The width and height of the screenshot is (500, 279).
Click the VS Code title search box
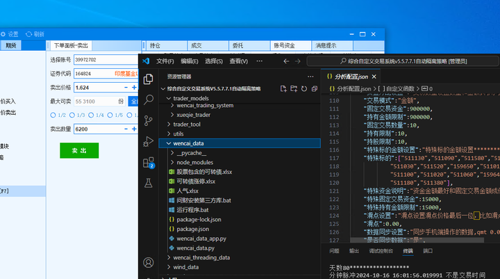pos(403,61)
